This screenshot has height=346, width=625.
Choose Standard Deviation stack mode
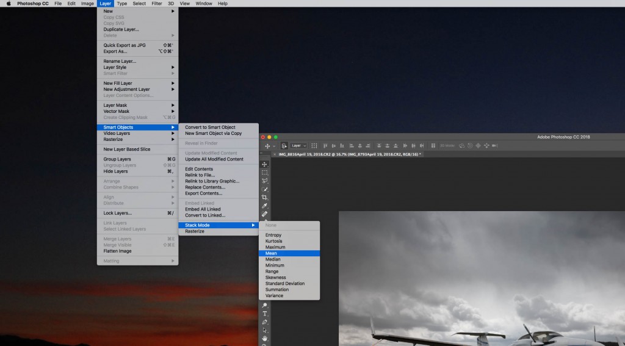(x=289, y=283)
